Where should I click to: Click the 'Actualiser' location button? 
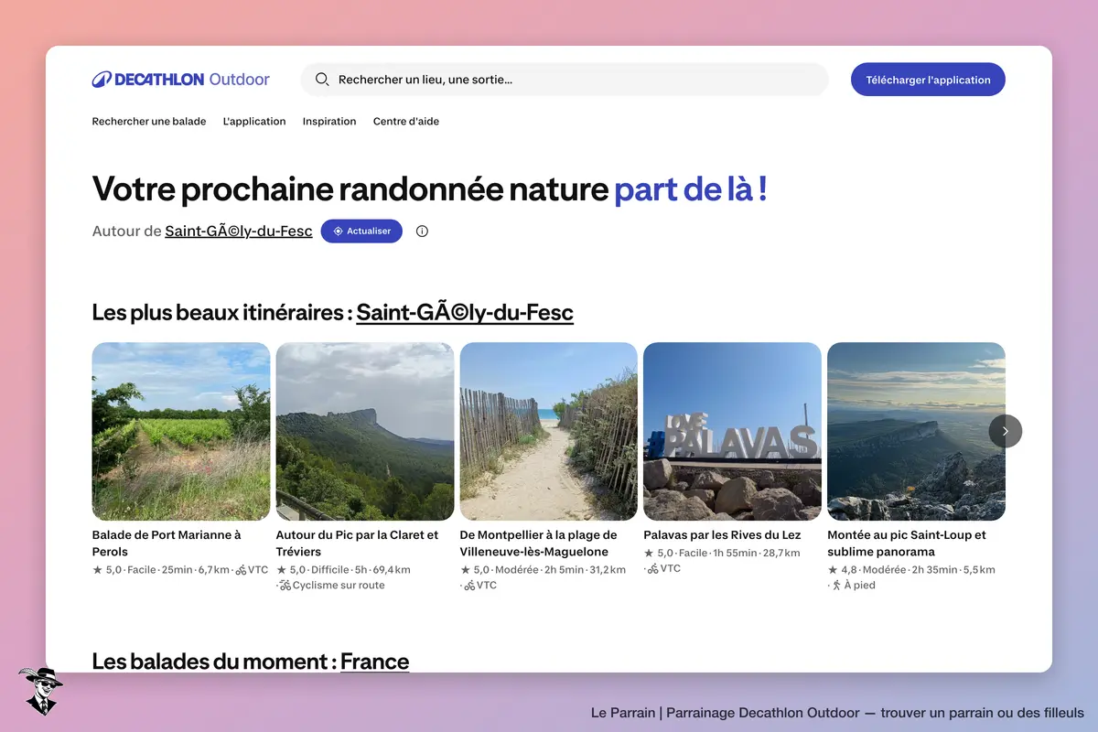pos(361,231)
